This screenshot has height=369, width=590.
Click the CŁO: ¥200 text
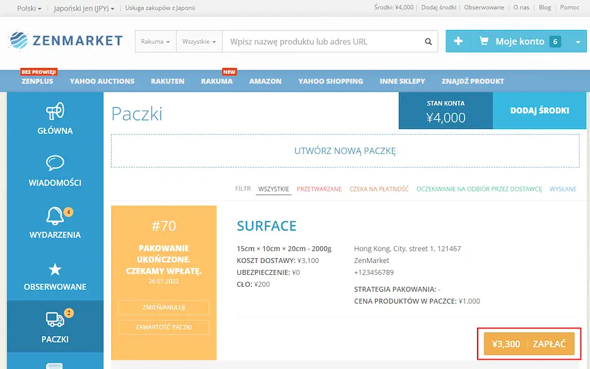[253, 284]
